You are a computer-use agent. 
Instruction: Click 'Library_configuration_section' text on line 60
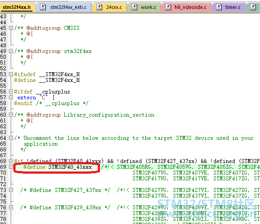[109, 115]
